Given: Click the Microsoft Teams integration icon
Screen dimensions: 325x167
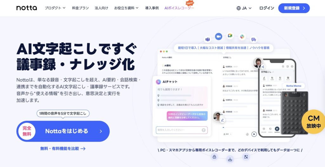Looking at the screenshot, I should 207,39.
